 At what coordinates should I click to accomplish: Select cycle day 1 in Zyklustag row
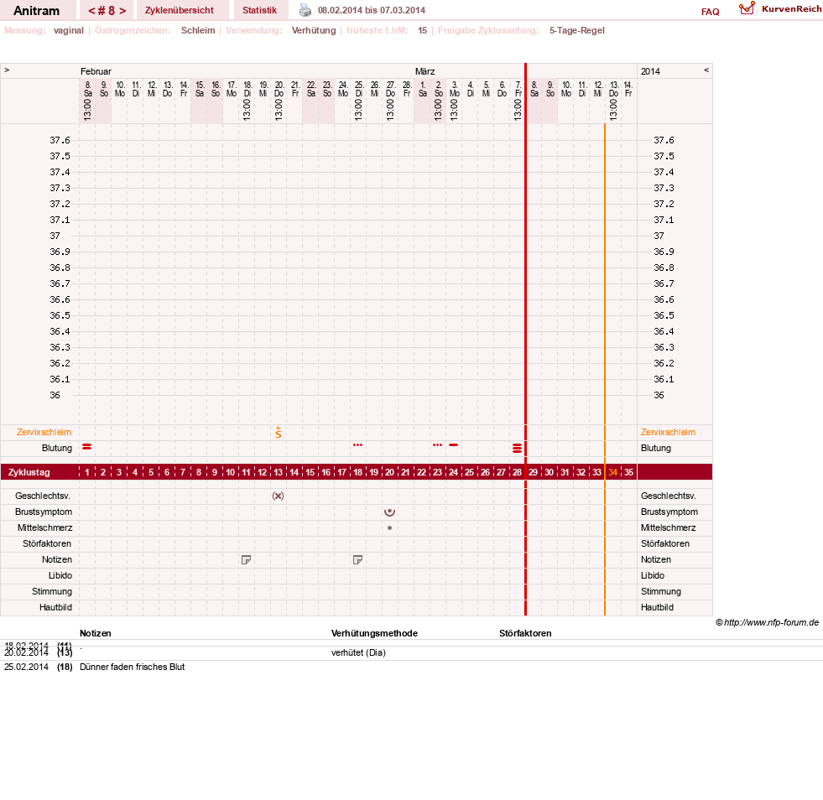point(87,472)
